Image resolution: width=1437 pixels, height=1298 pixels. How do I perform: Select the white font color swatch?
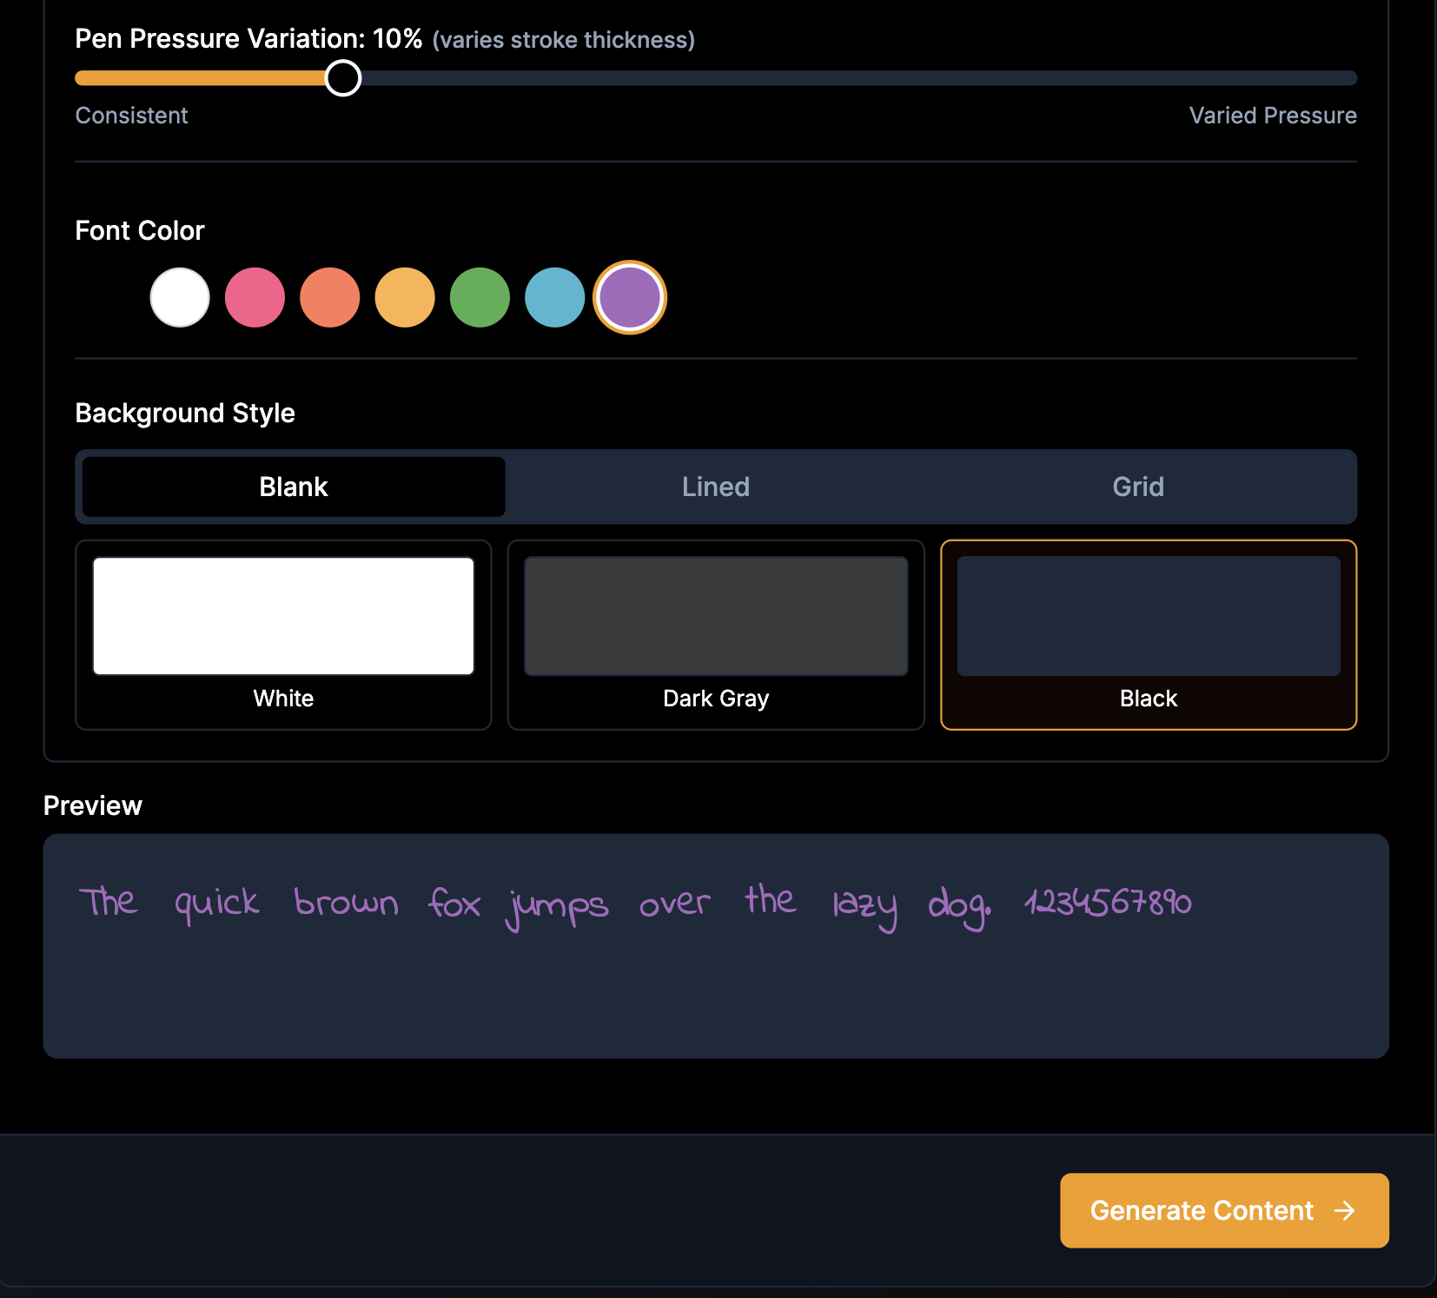(179, 297)
